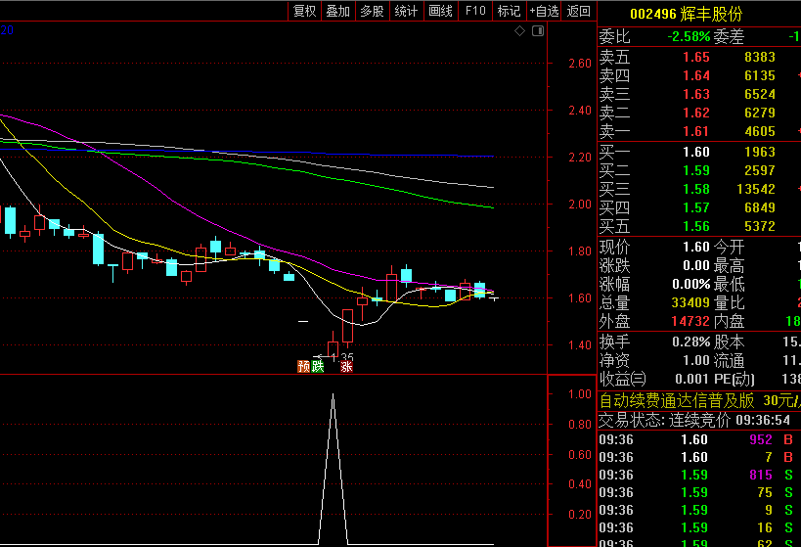
Task: Select the 卖四 price 1.64
Action: coord(696,75)
